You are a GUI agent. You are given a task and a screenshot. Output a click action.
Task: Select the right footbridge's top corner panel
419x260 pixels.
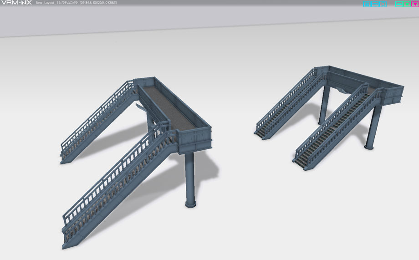pos(393,94)
